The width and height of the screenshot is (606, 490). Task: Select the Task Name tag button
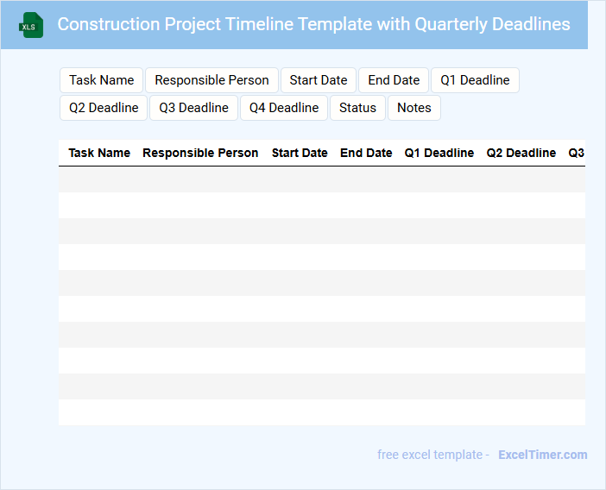[x=102, y=80]
